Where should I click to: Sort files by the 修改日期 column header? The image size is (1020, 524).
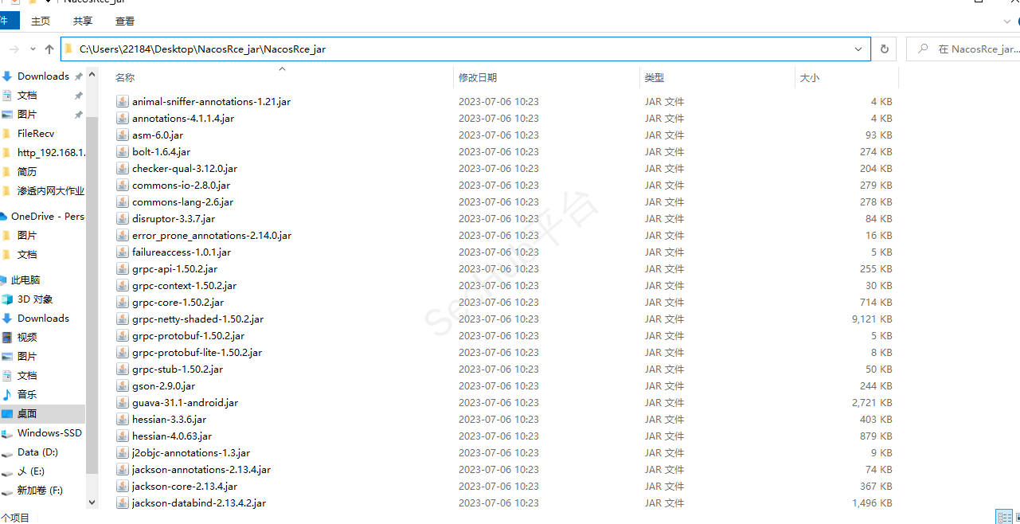pyautogui.click(x=478, y=78)
